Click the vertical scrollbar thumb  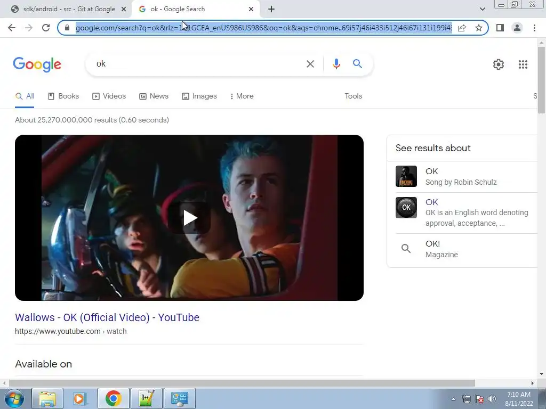point(541,80)
